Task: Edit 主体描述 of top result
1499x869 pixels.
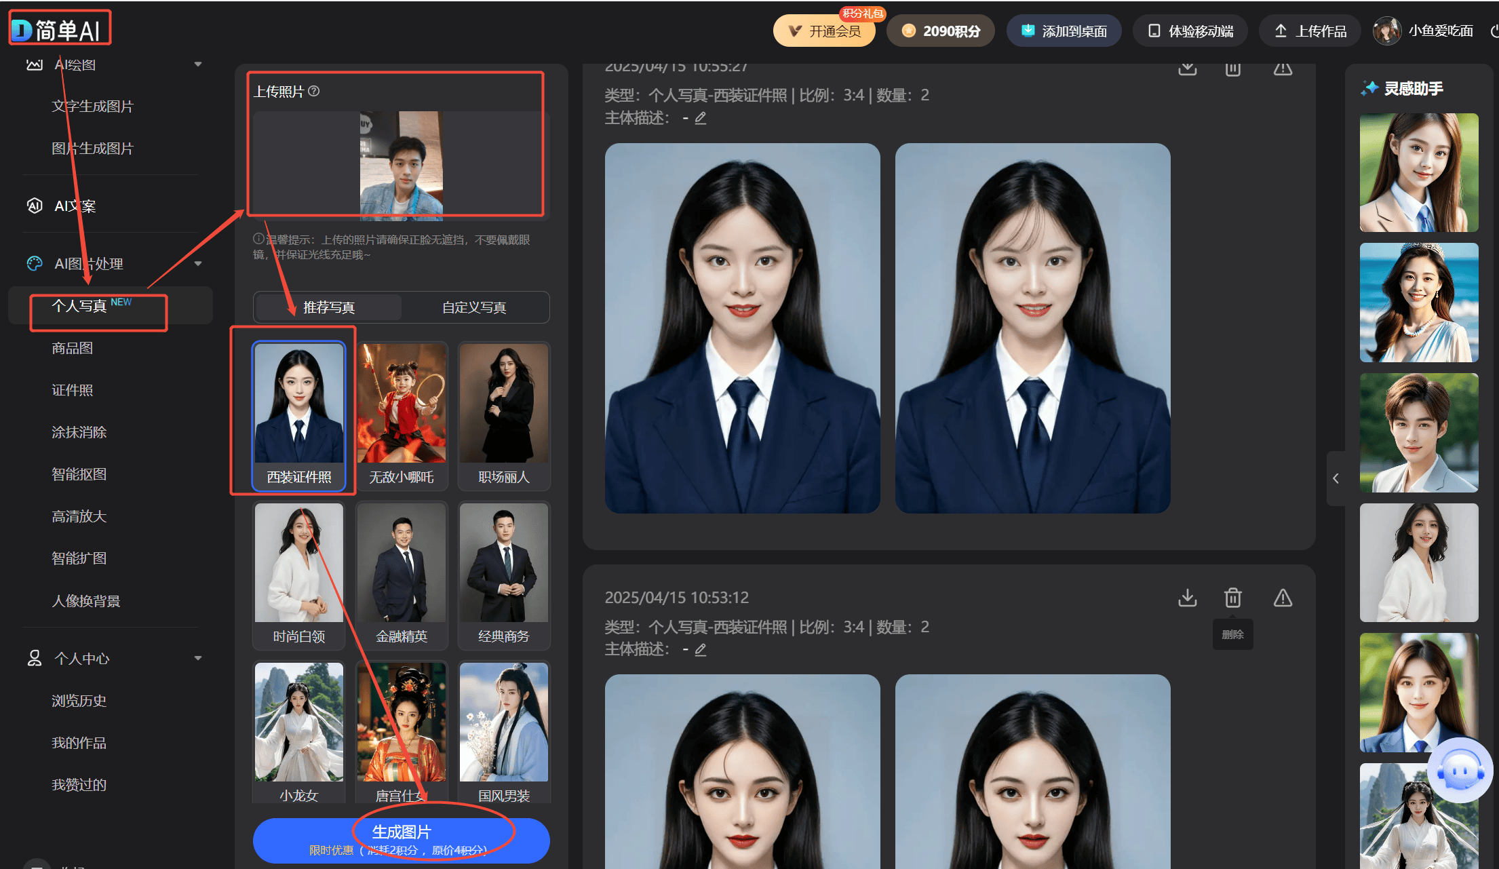Action: pos(701,118)
